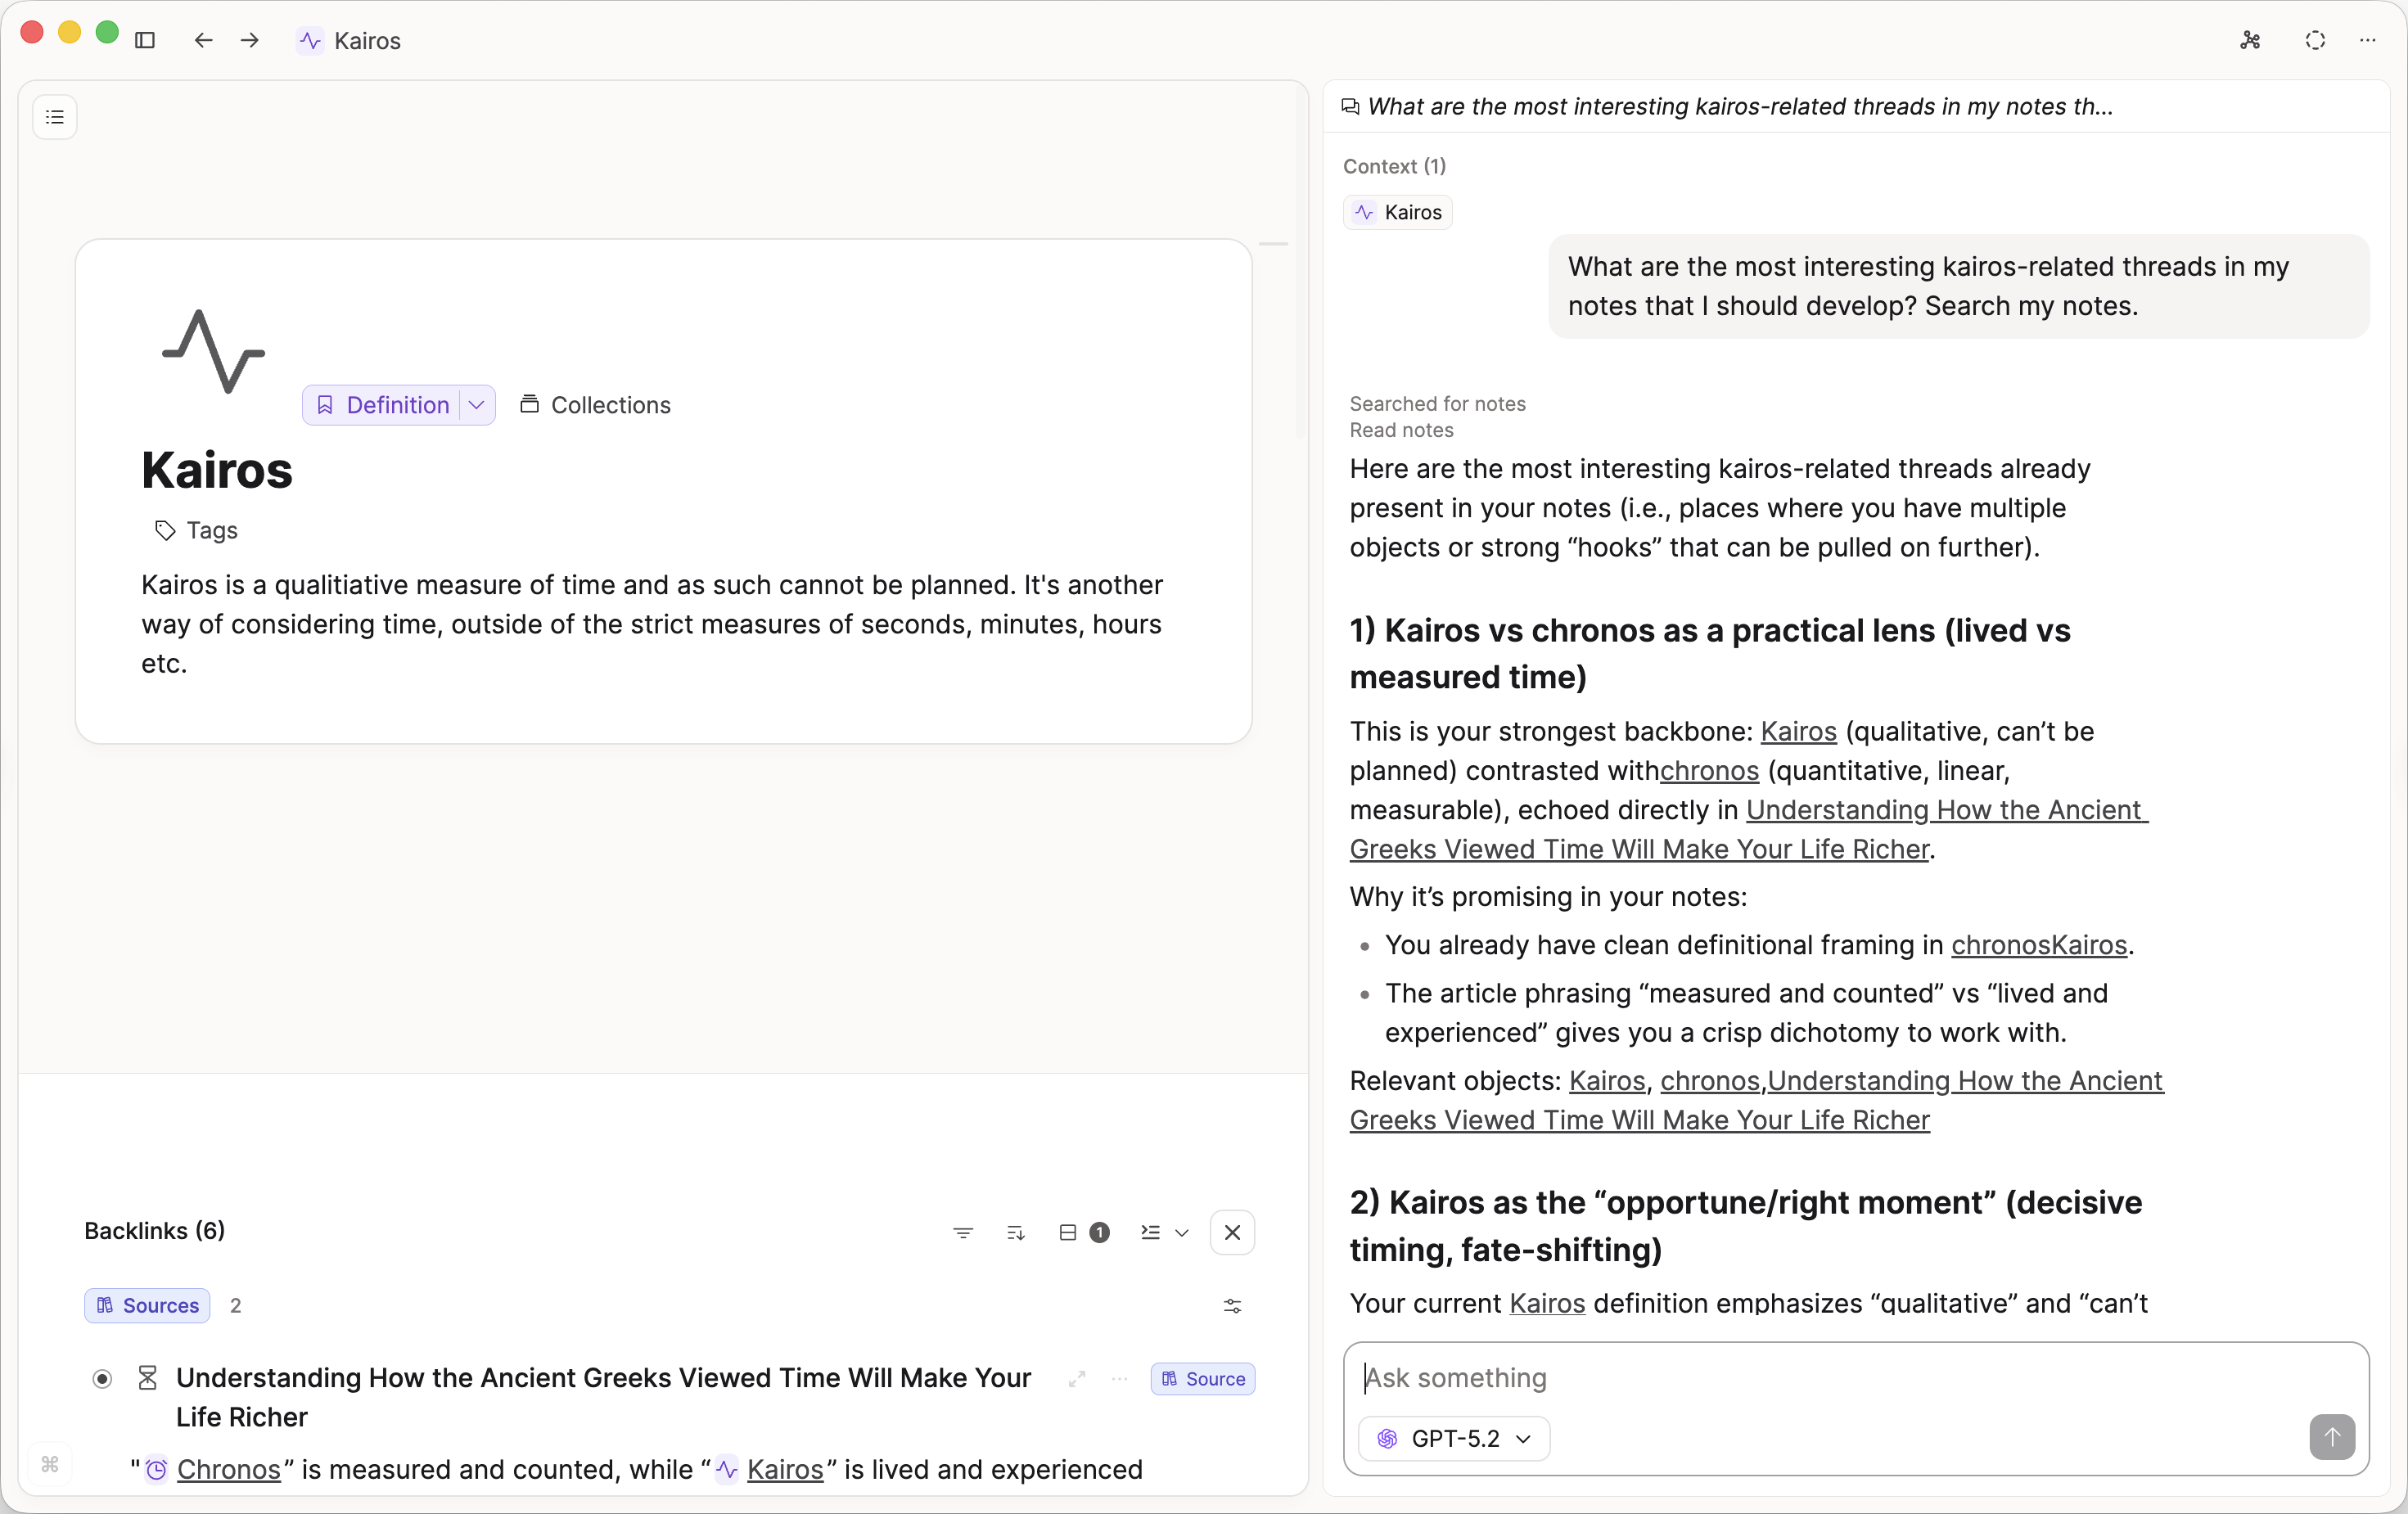The image size is (2408, 1514).
Task: Select the Sources backlinks group tab
Action: click(147, 1305)
